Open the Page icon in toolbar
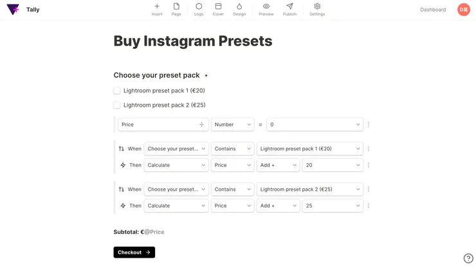The width and height of the screenshot is (476, 266). point(176,6)
